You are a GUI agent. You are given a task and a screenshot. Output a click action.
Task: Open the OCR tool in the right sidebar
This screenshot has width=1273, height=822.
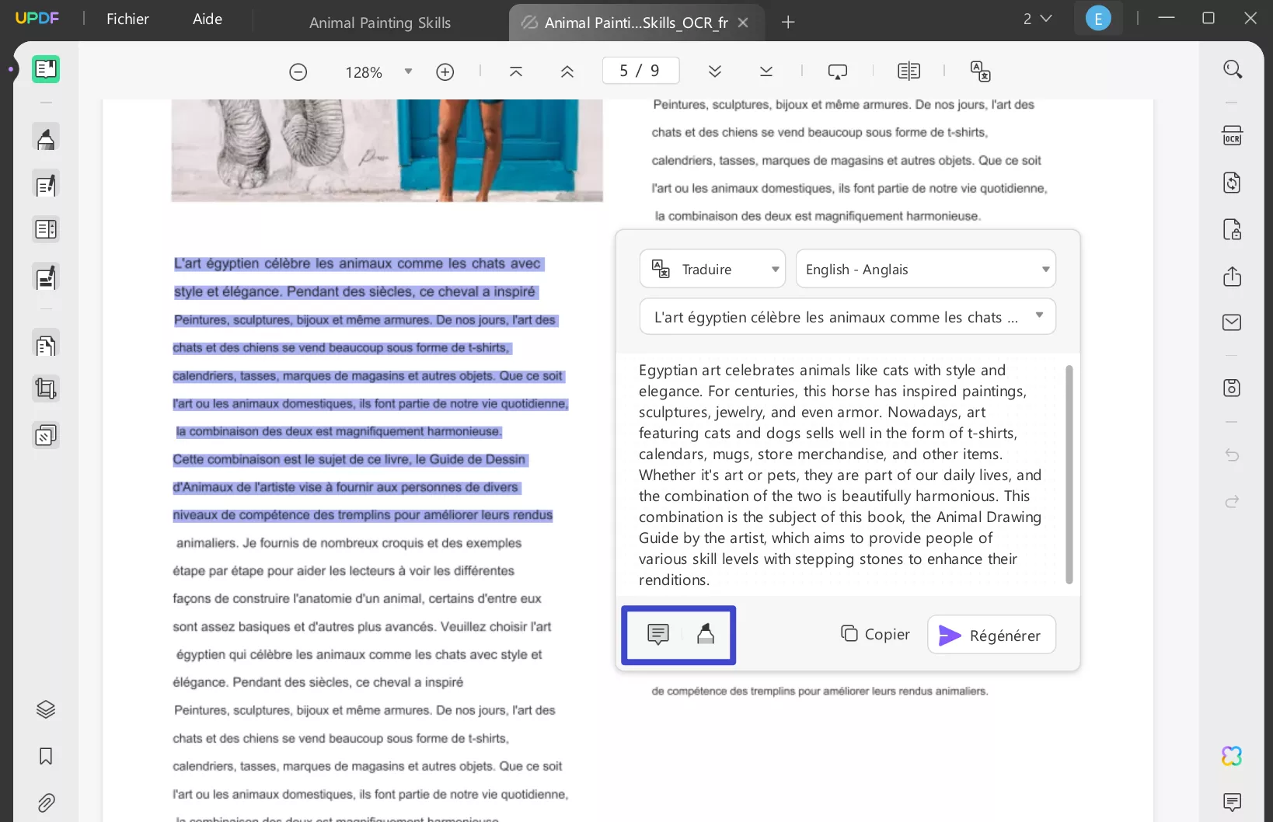[x=1233, y=135]
